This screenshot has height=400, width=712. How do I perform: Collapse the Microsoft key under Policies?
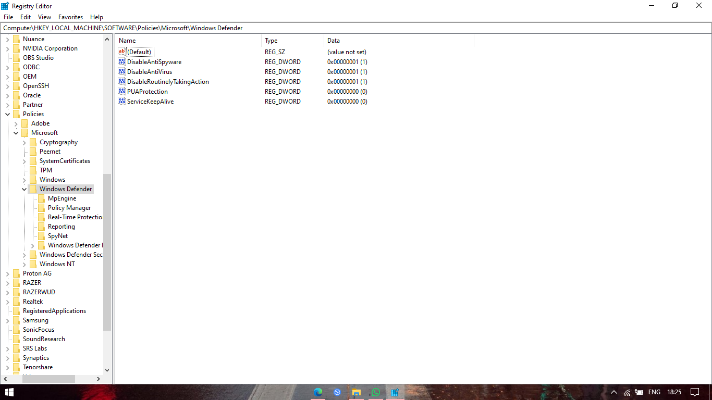click(x=16, y=133)
